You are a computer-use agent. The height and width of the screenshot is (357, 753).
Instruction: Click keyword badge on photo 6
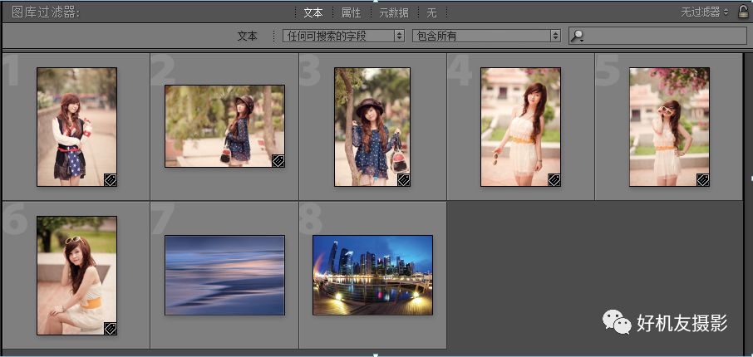(111, 328)
